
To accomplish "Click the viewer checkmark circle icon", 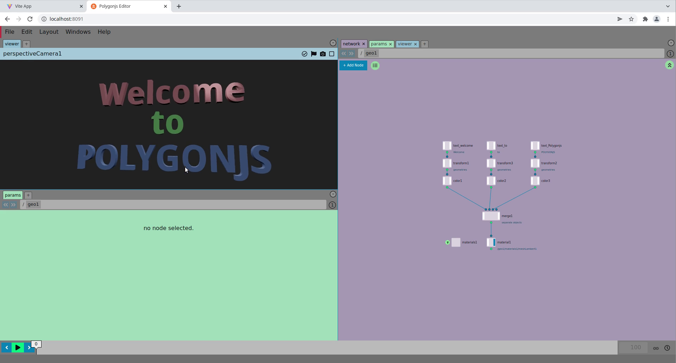I will coord(305,54).
